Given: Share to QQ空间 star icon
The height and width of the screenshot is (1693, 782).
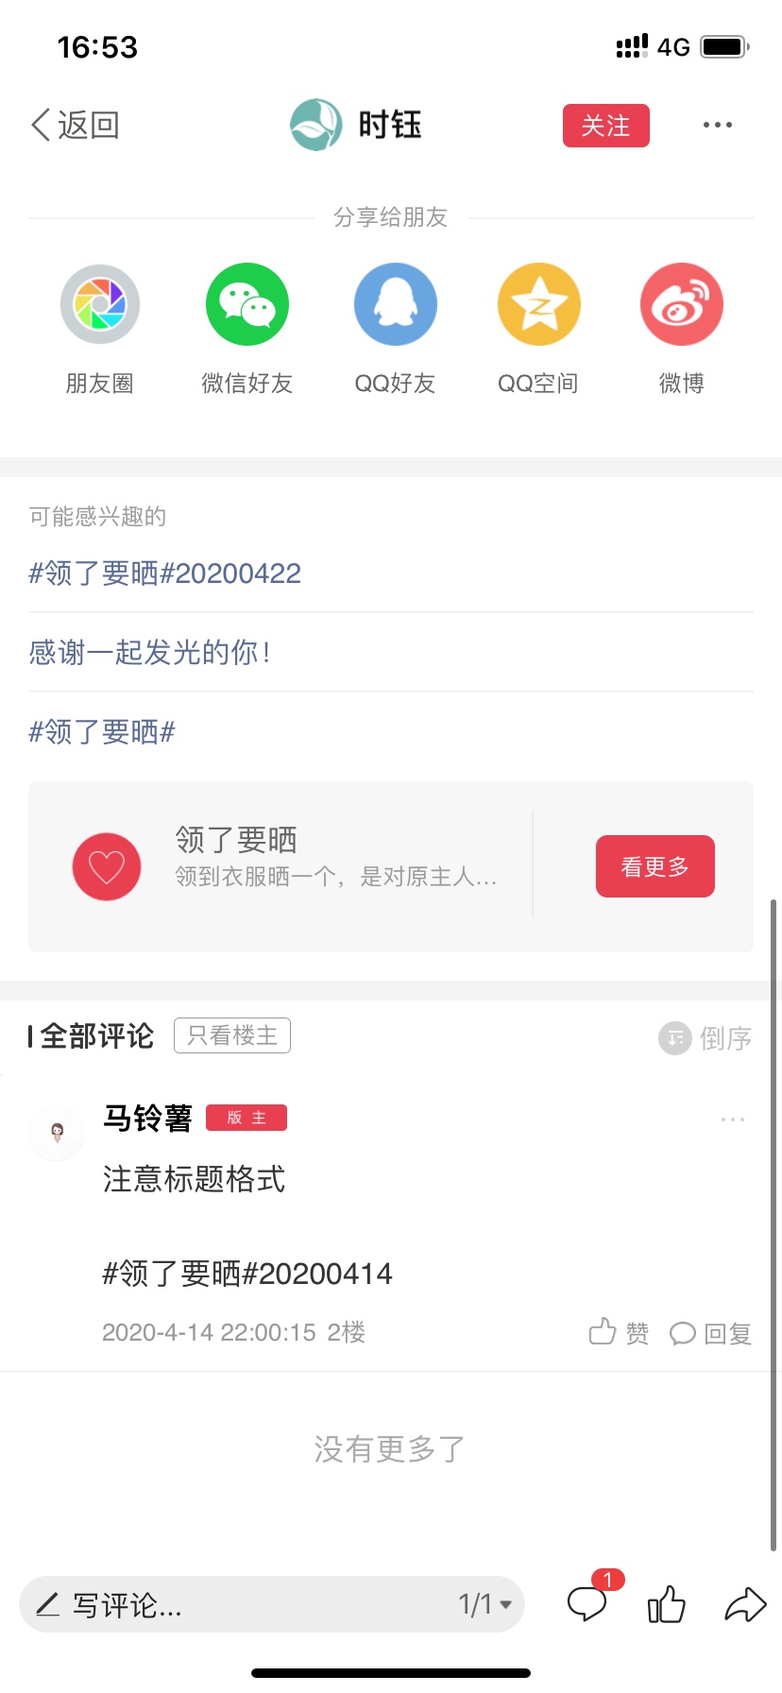Looking at the screenshot, I should click(538, 304).
